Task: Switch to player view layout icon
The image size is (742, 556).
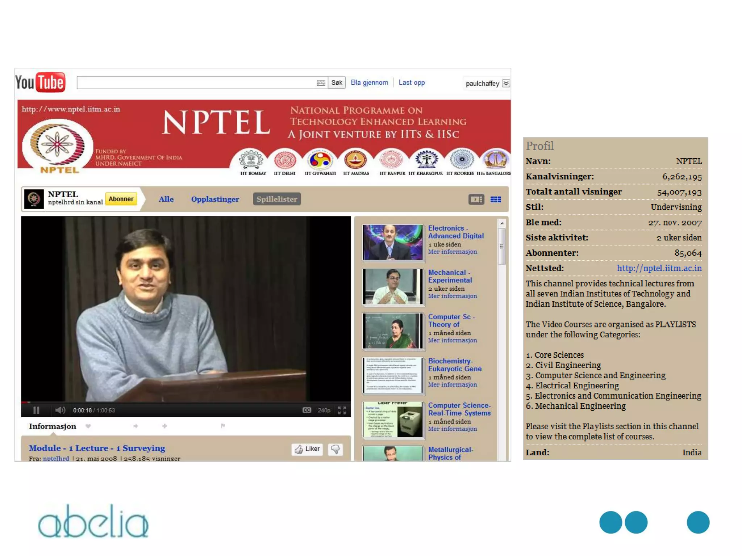Action: (476, 199)
